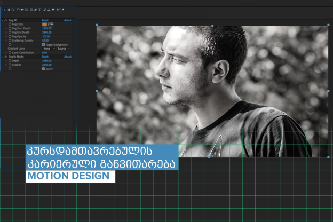The height and width of the screenshot is (222, 333).
Task: Open About for Fog 3D
Action: [68, 20]
